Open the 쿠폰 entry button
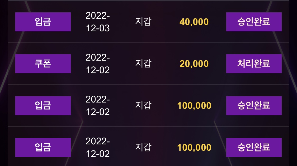The height and width of the screenshot is (166, 297). pos(43,64)
